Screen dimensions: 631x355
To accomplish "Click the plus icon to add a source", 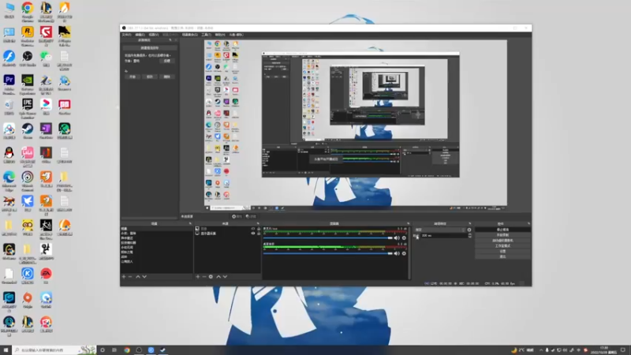I will [198, 277].
